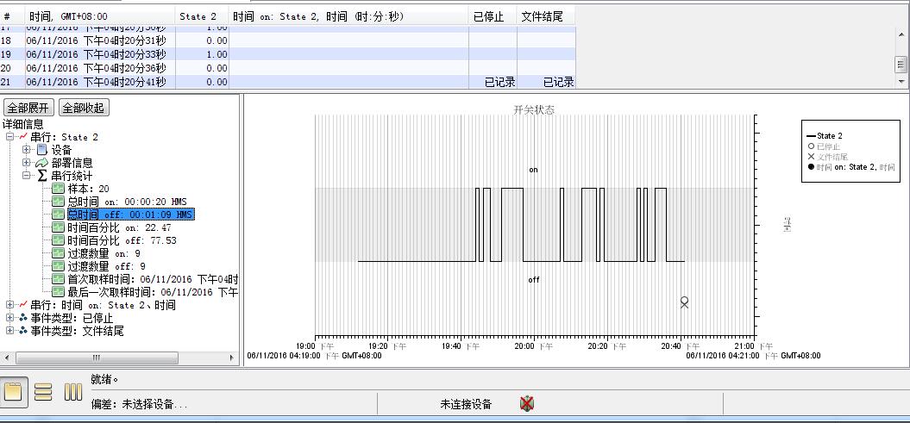Click the icon next to 样本: 20
This screenshot has height=423, width=910.
58,189
